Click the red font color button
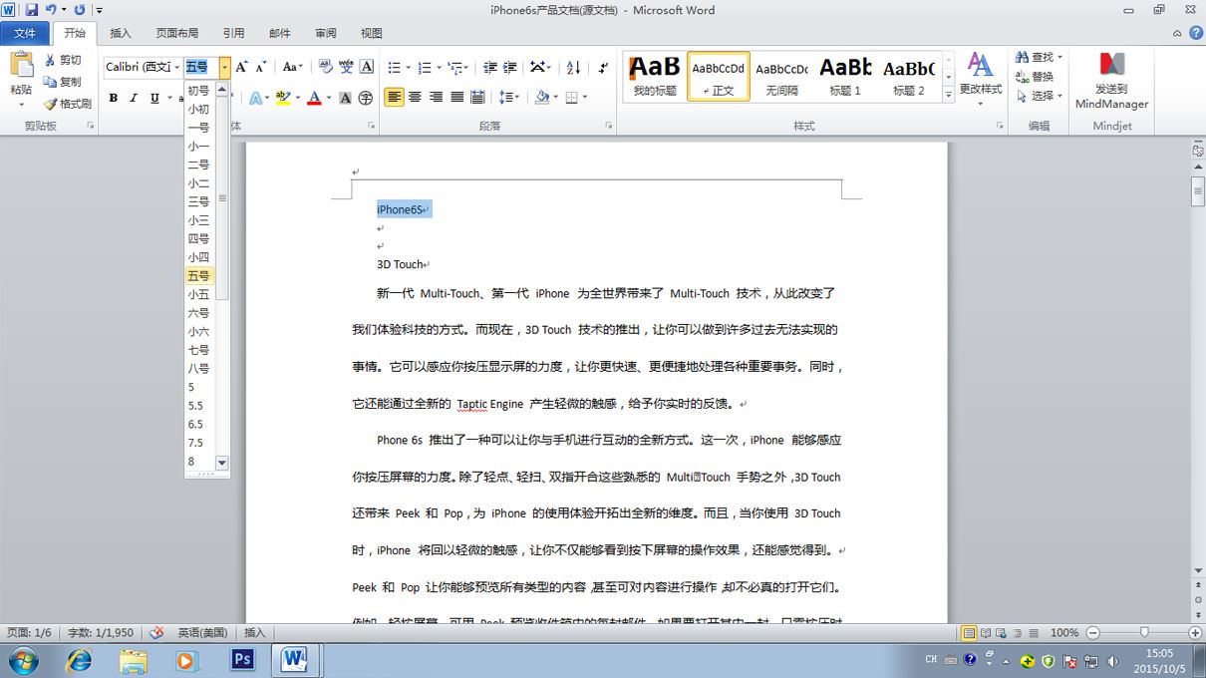 tap(314, 98)
